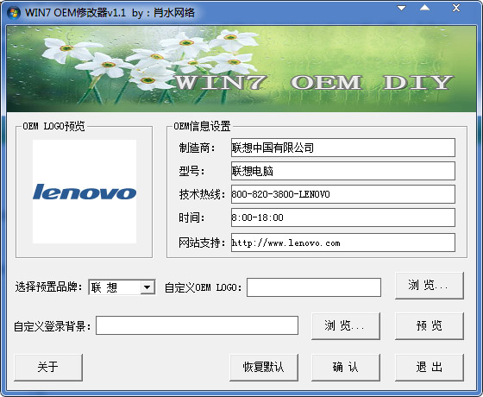Open the 关于 about dialog

coord(48,368)
